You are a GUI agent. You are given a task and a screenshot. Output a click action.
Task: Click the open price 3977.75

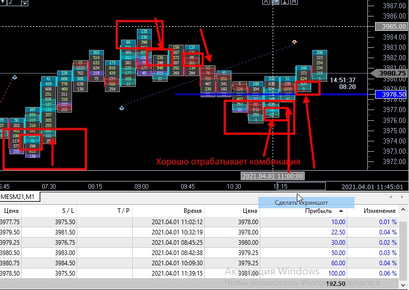[10, 222]
